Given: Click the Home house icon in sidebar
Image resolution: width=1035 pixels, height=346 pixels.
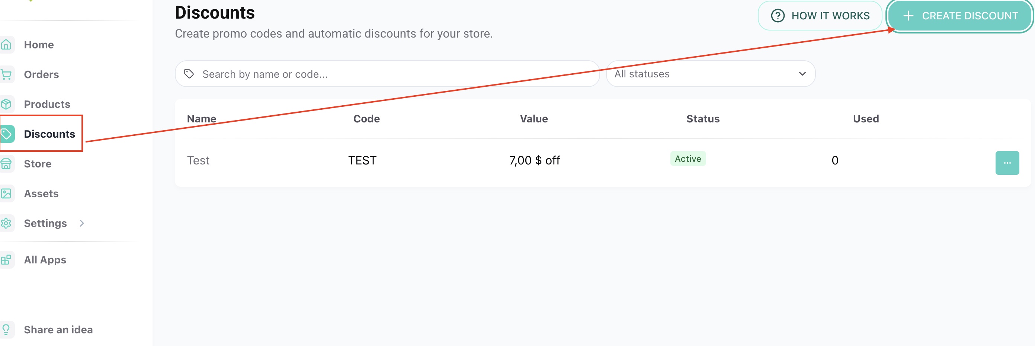Looking at the screenshot, I should pyautogui.click(x=6, y=45).
